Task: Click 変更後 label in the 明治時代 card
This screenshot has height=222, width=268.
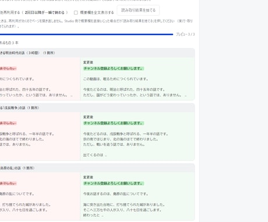Action: pyautogui.click(x=88, y=63)
